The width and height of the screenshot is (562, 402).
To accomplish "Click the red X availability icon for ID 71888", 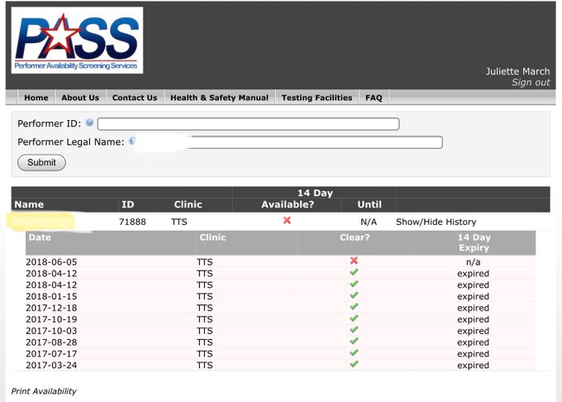I will 287,221.
